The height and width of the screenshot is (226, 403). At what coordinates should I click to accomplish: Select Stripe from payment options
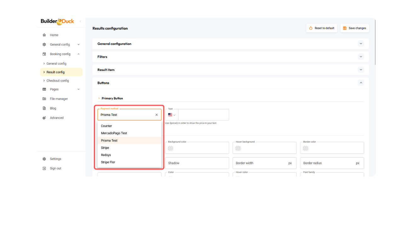tap(105, 148)
